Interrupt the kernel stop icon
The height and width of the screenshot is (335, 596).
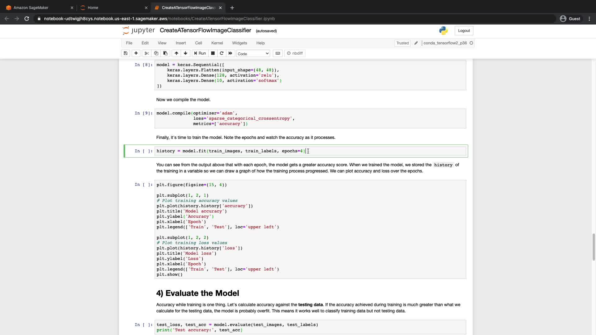pos(213,53)
